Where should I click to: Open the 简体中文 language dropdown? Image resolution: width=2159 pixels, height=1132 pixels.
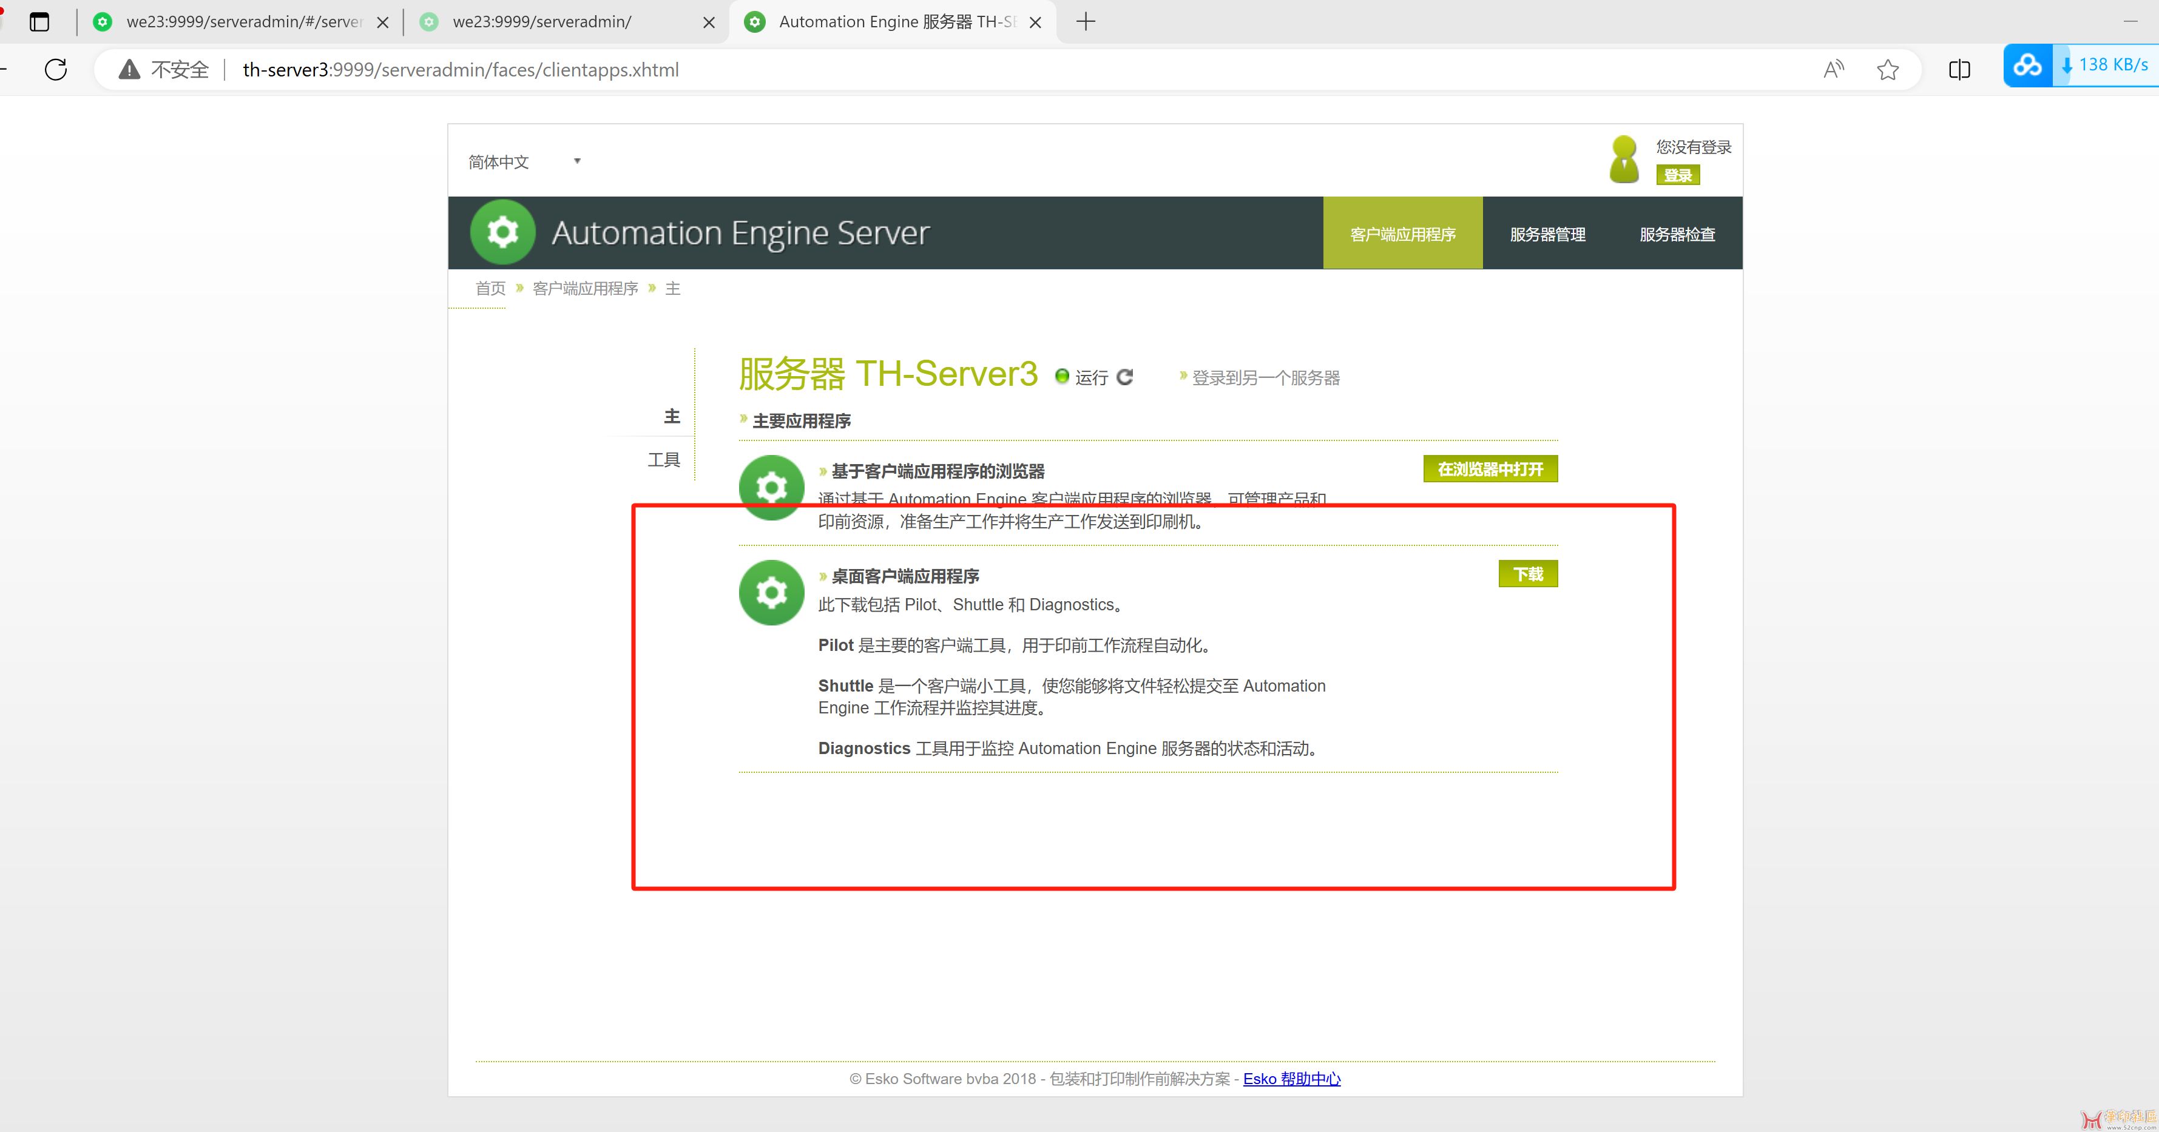pyautogui.click(x=525, y=162)
